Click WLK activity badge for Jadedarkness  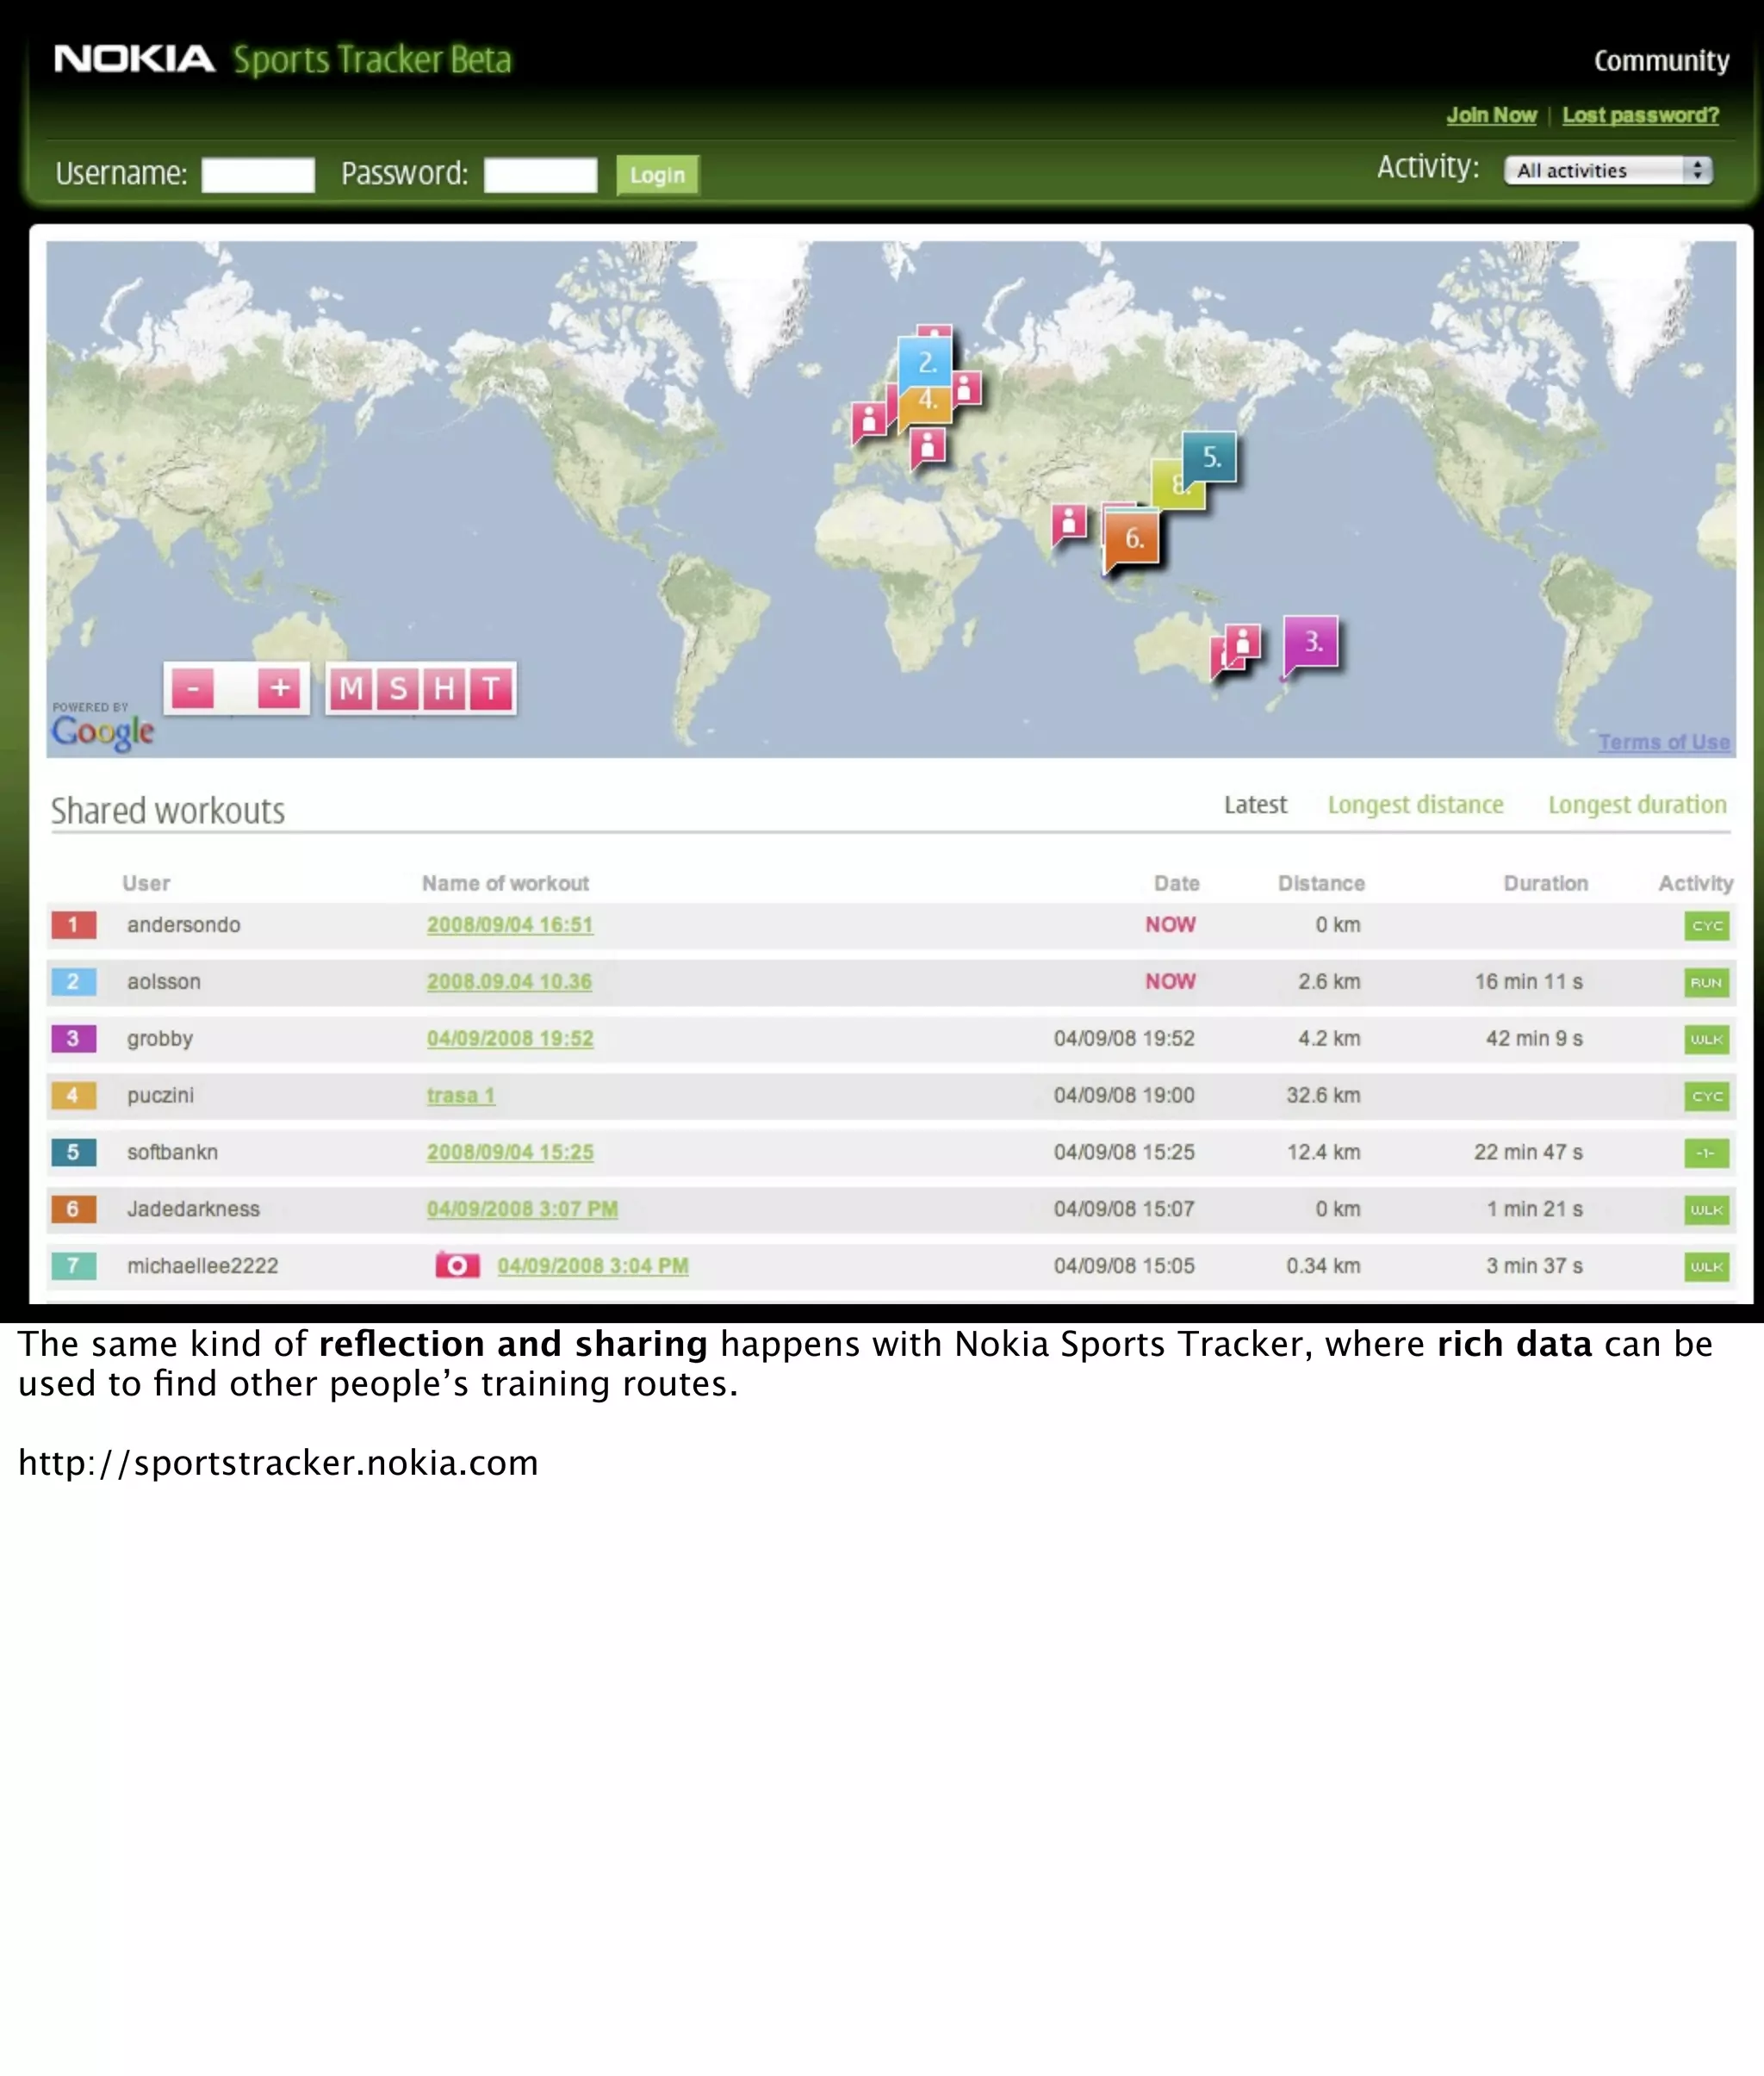1706,1210
